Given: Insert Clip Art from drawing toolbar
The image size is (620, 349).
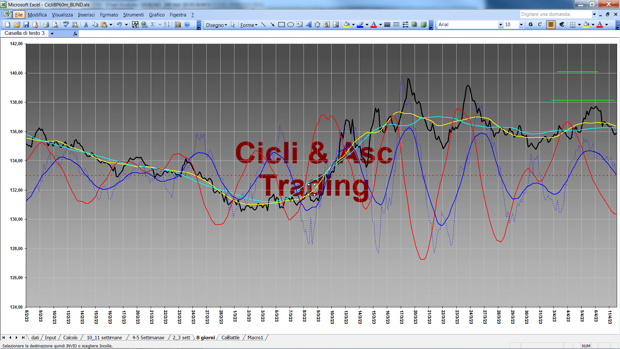Looking at the screenshot, I should click(326, 25).
